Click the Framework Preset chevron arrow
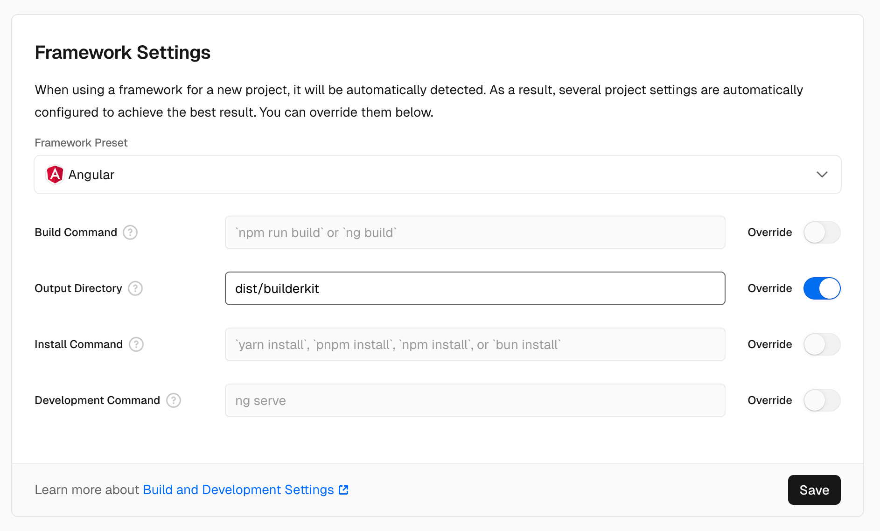 822,175
